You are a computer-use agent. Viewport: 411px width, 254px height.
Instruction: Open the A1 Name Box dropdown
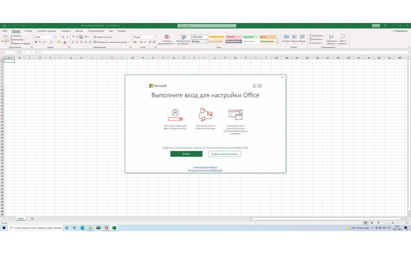15,52
